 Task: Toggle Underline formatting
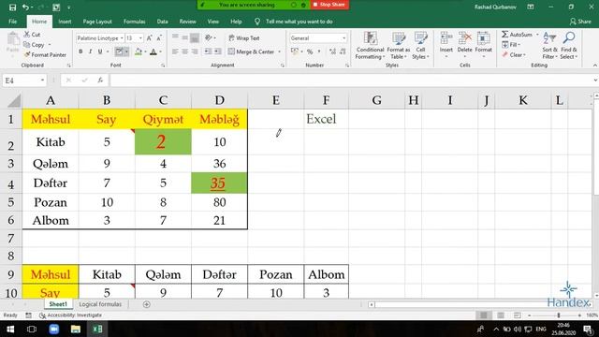coord(100,51)
